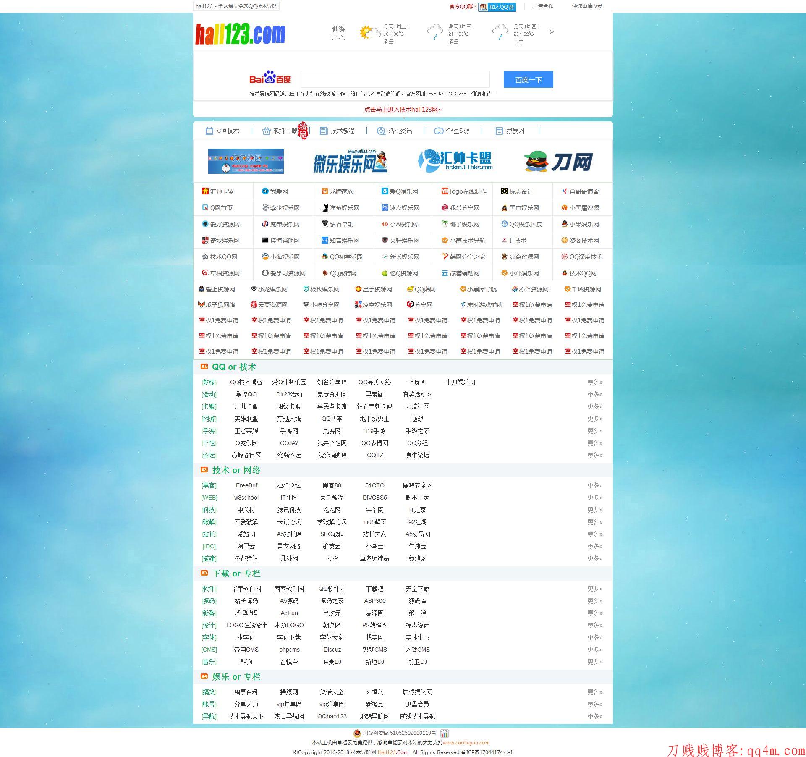Click the 熊猫辅助网 site icon

point(445,273)
